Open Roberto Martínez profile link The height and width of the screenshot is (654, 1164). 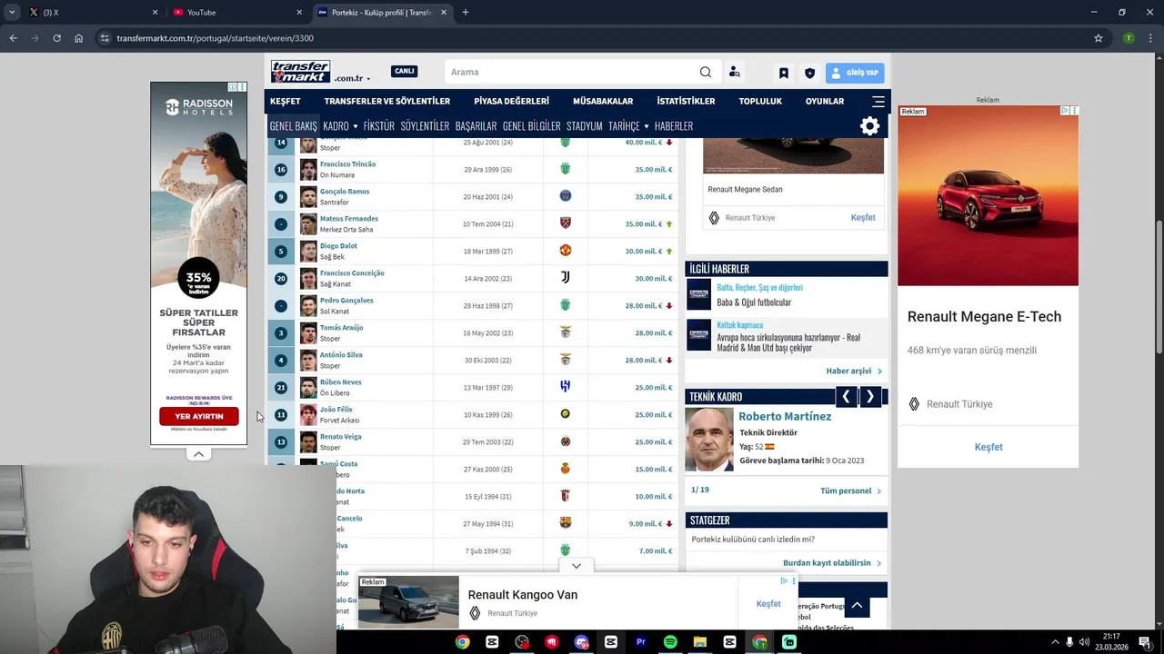785,416
